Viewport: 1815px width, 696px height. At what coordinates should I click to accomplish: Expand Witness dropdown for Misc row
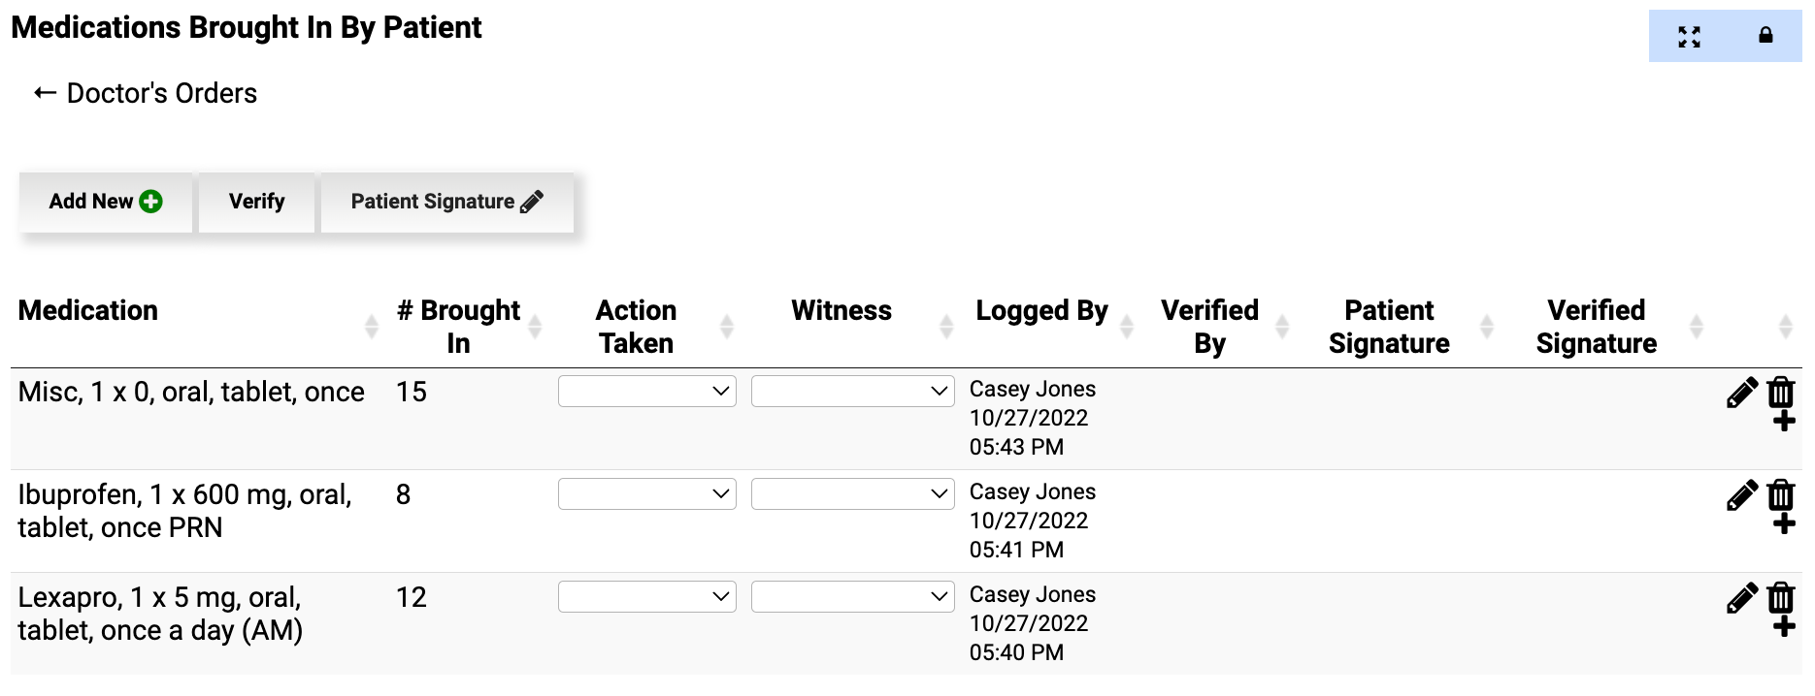point(852,392)
